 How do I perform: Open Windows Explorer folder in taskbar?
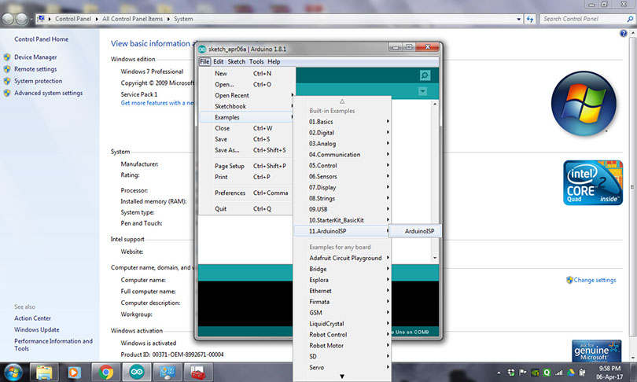point(44,372)
